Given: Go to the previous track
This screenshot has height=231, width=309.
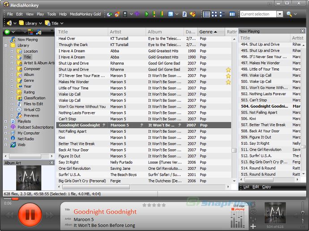Looking at the screenshot, I should 9,215.
